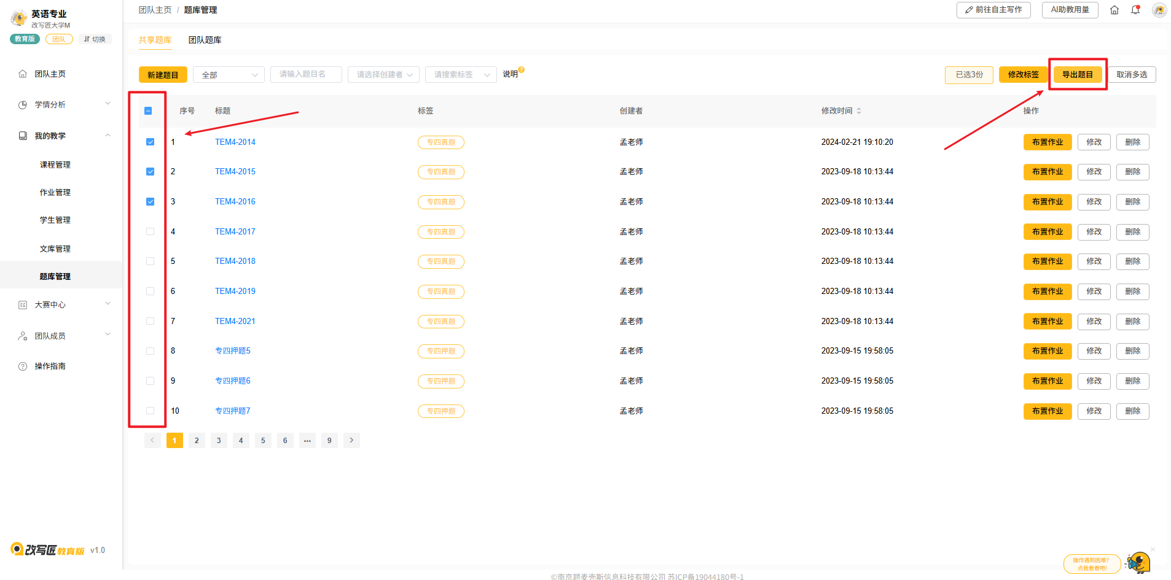The image size is (1171, 580).
Task: Click the sort arrows next to 修改时间
Action: pos(859,111)
